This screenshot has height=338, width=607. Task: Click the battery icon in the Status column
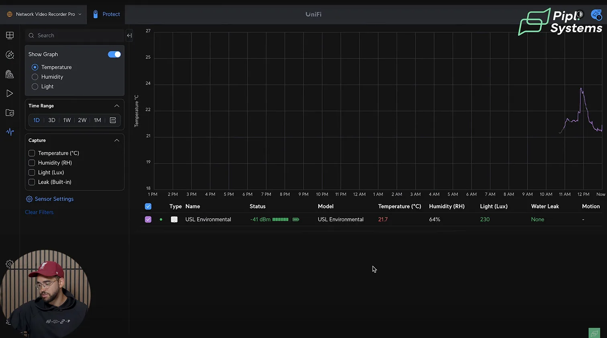(296, 220)
